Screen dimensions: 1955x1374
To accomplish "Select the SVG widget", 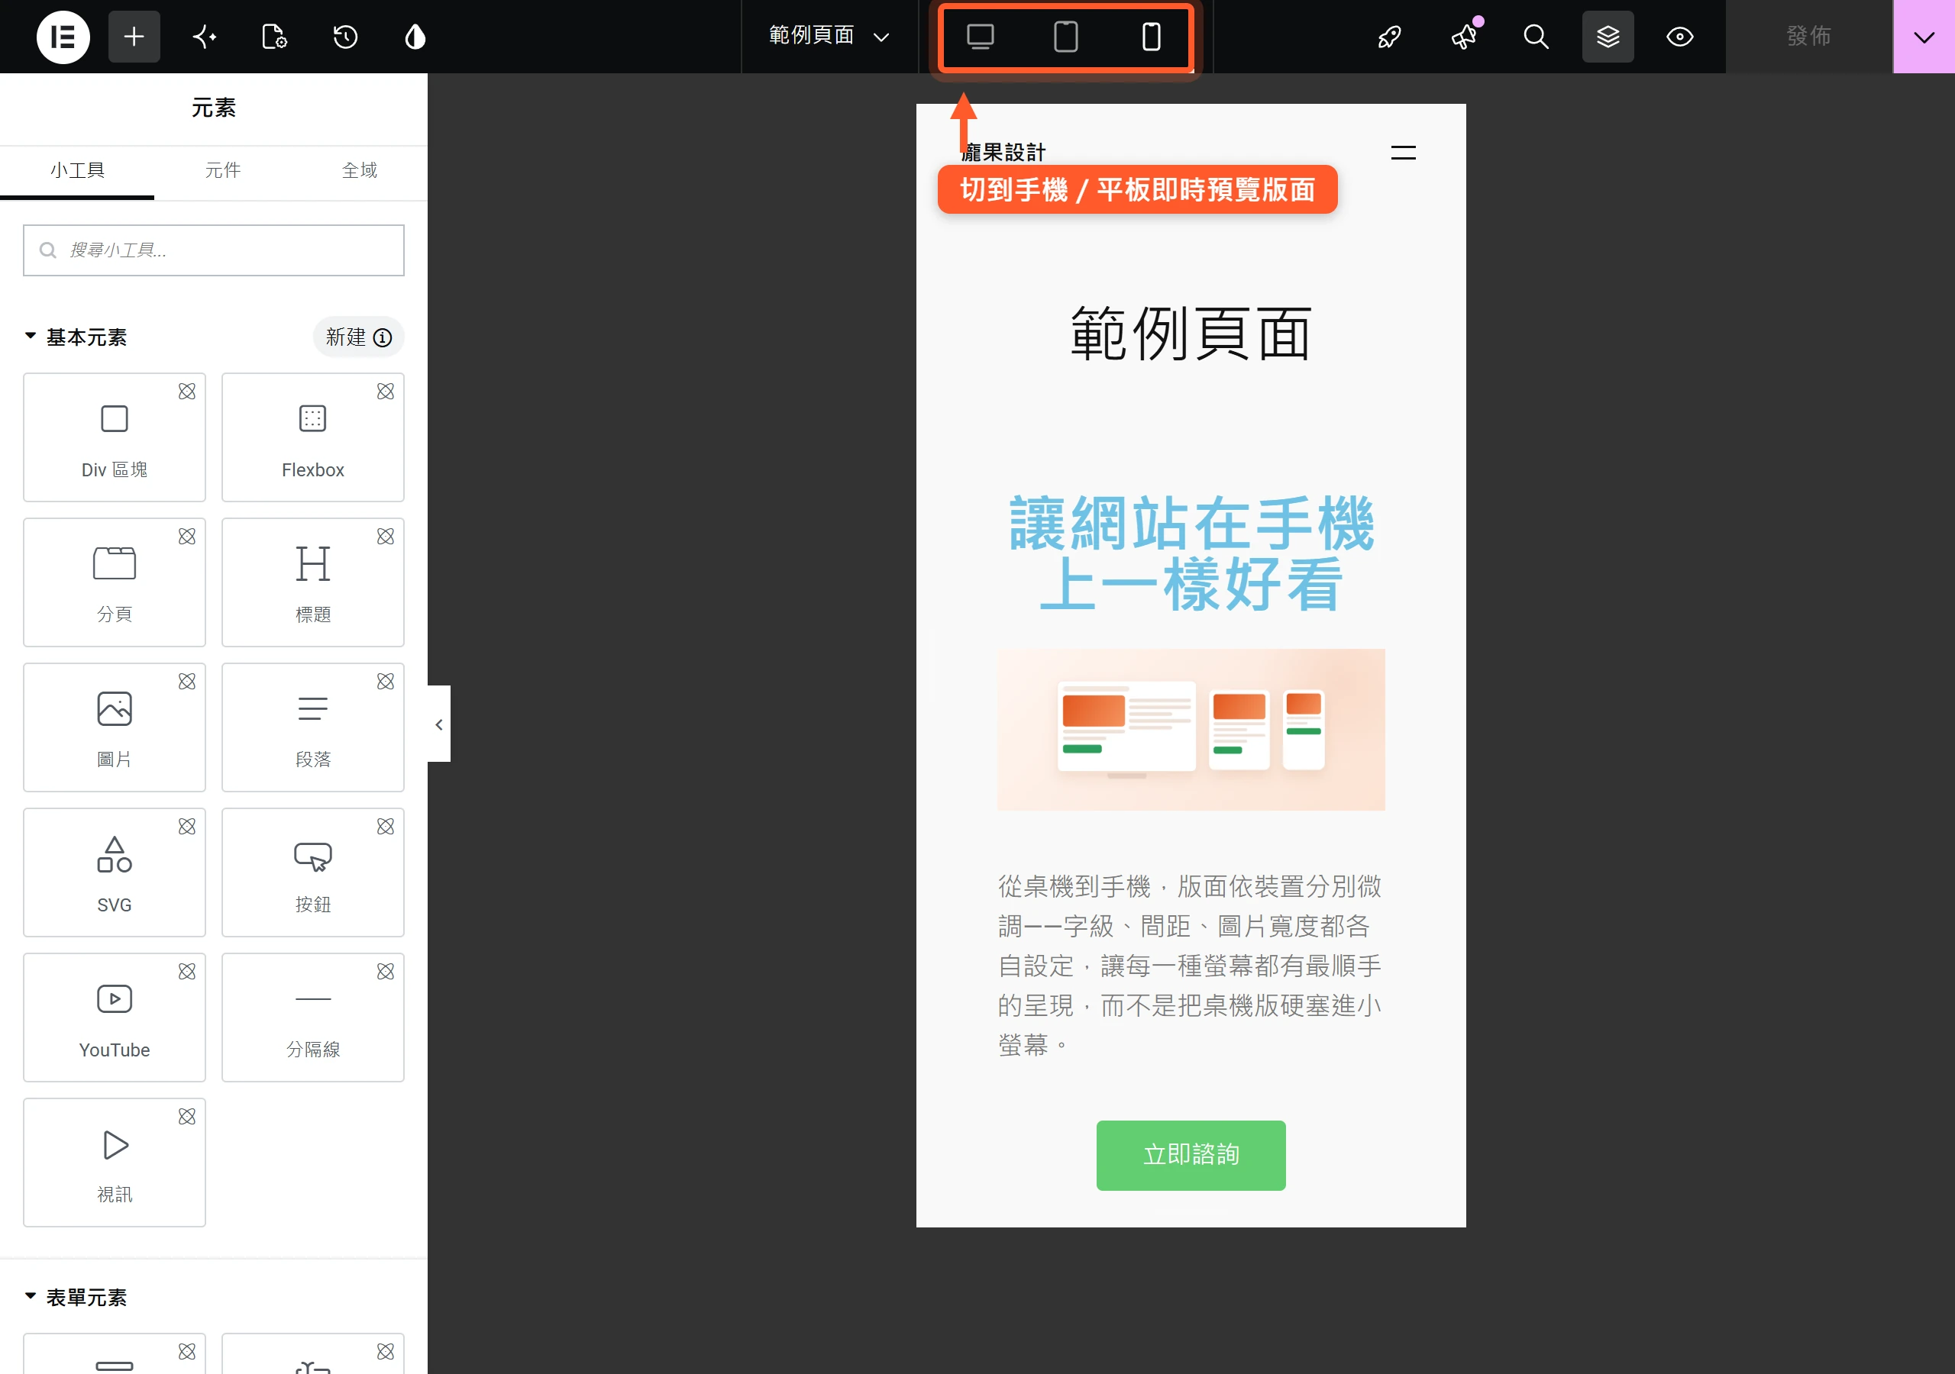I will 114,872.
